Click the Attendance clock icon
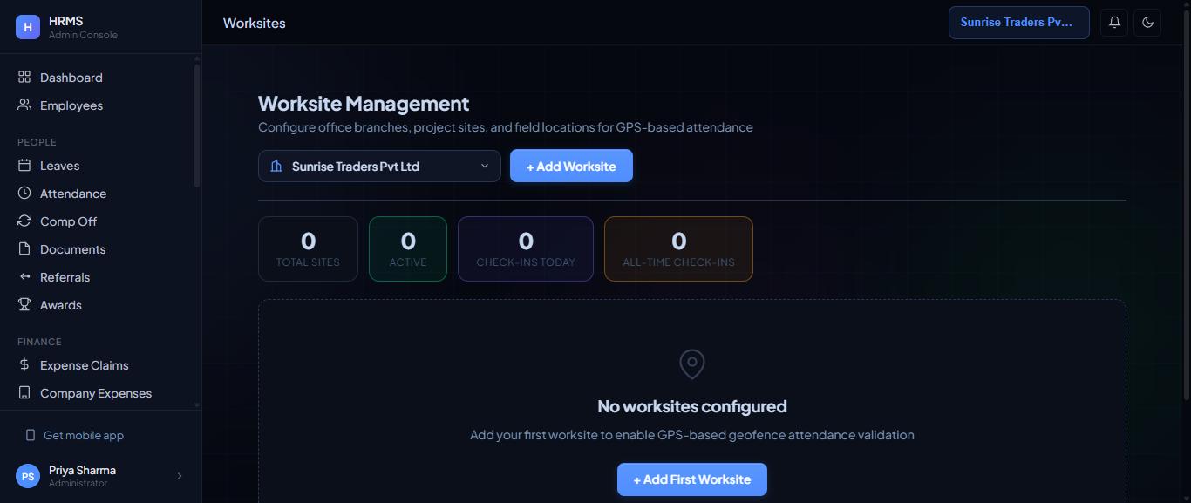Image resolution: width=1191 pixels, height=503 pixels. click(x=24, y=194)
